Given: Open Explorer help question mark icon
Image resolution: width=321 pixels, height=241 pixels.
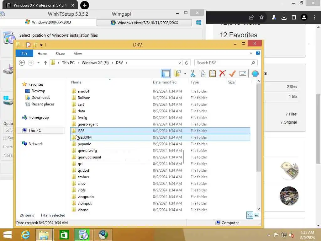Looking at the screenshot, I should pyautogui.click(x=258, y=53).
